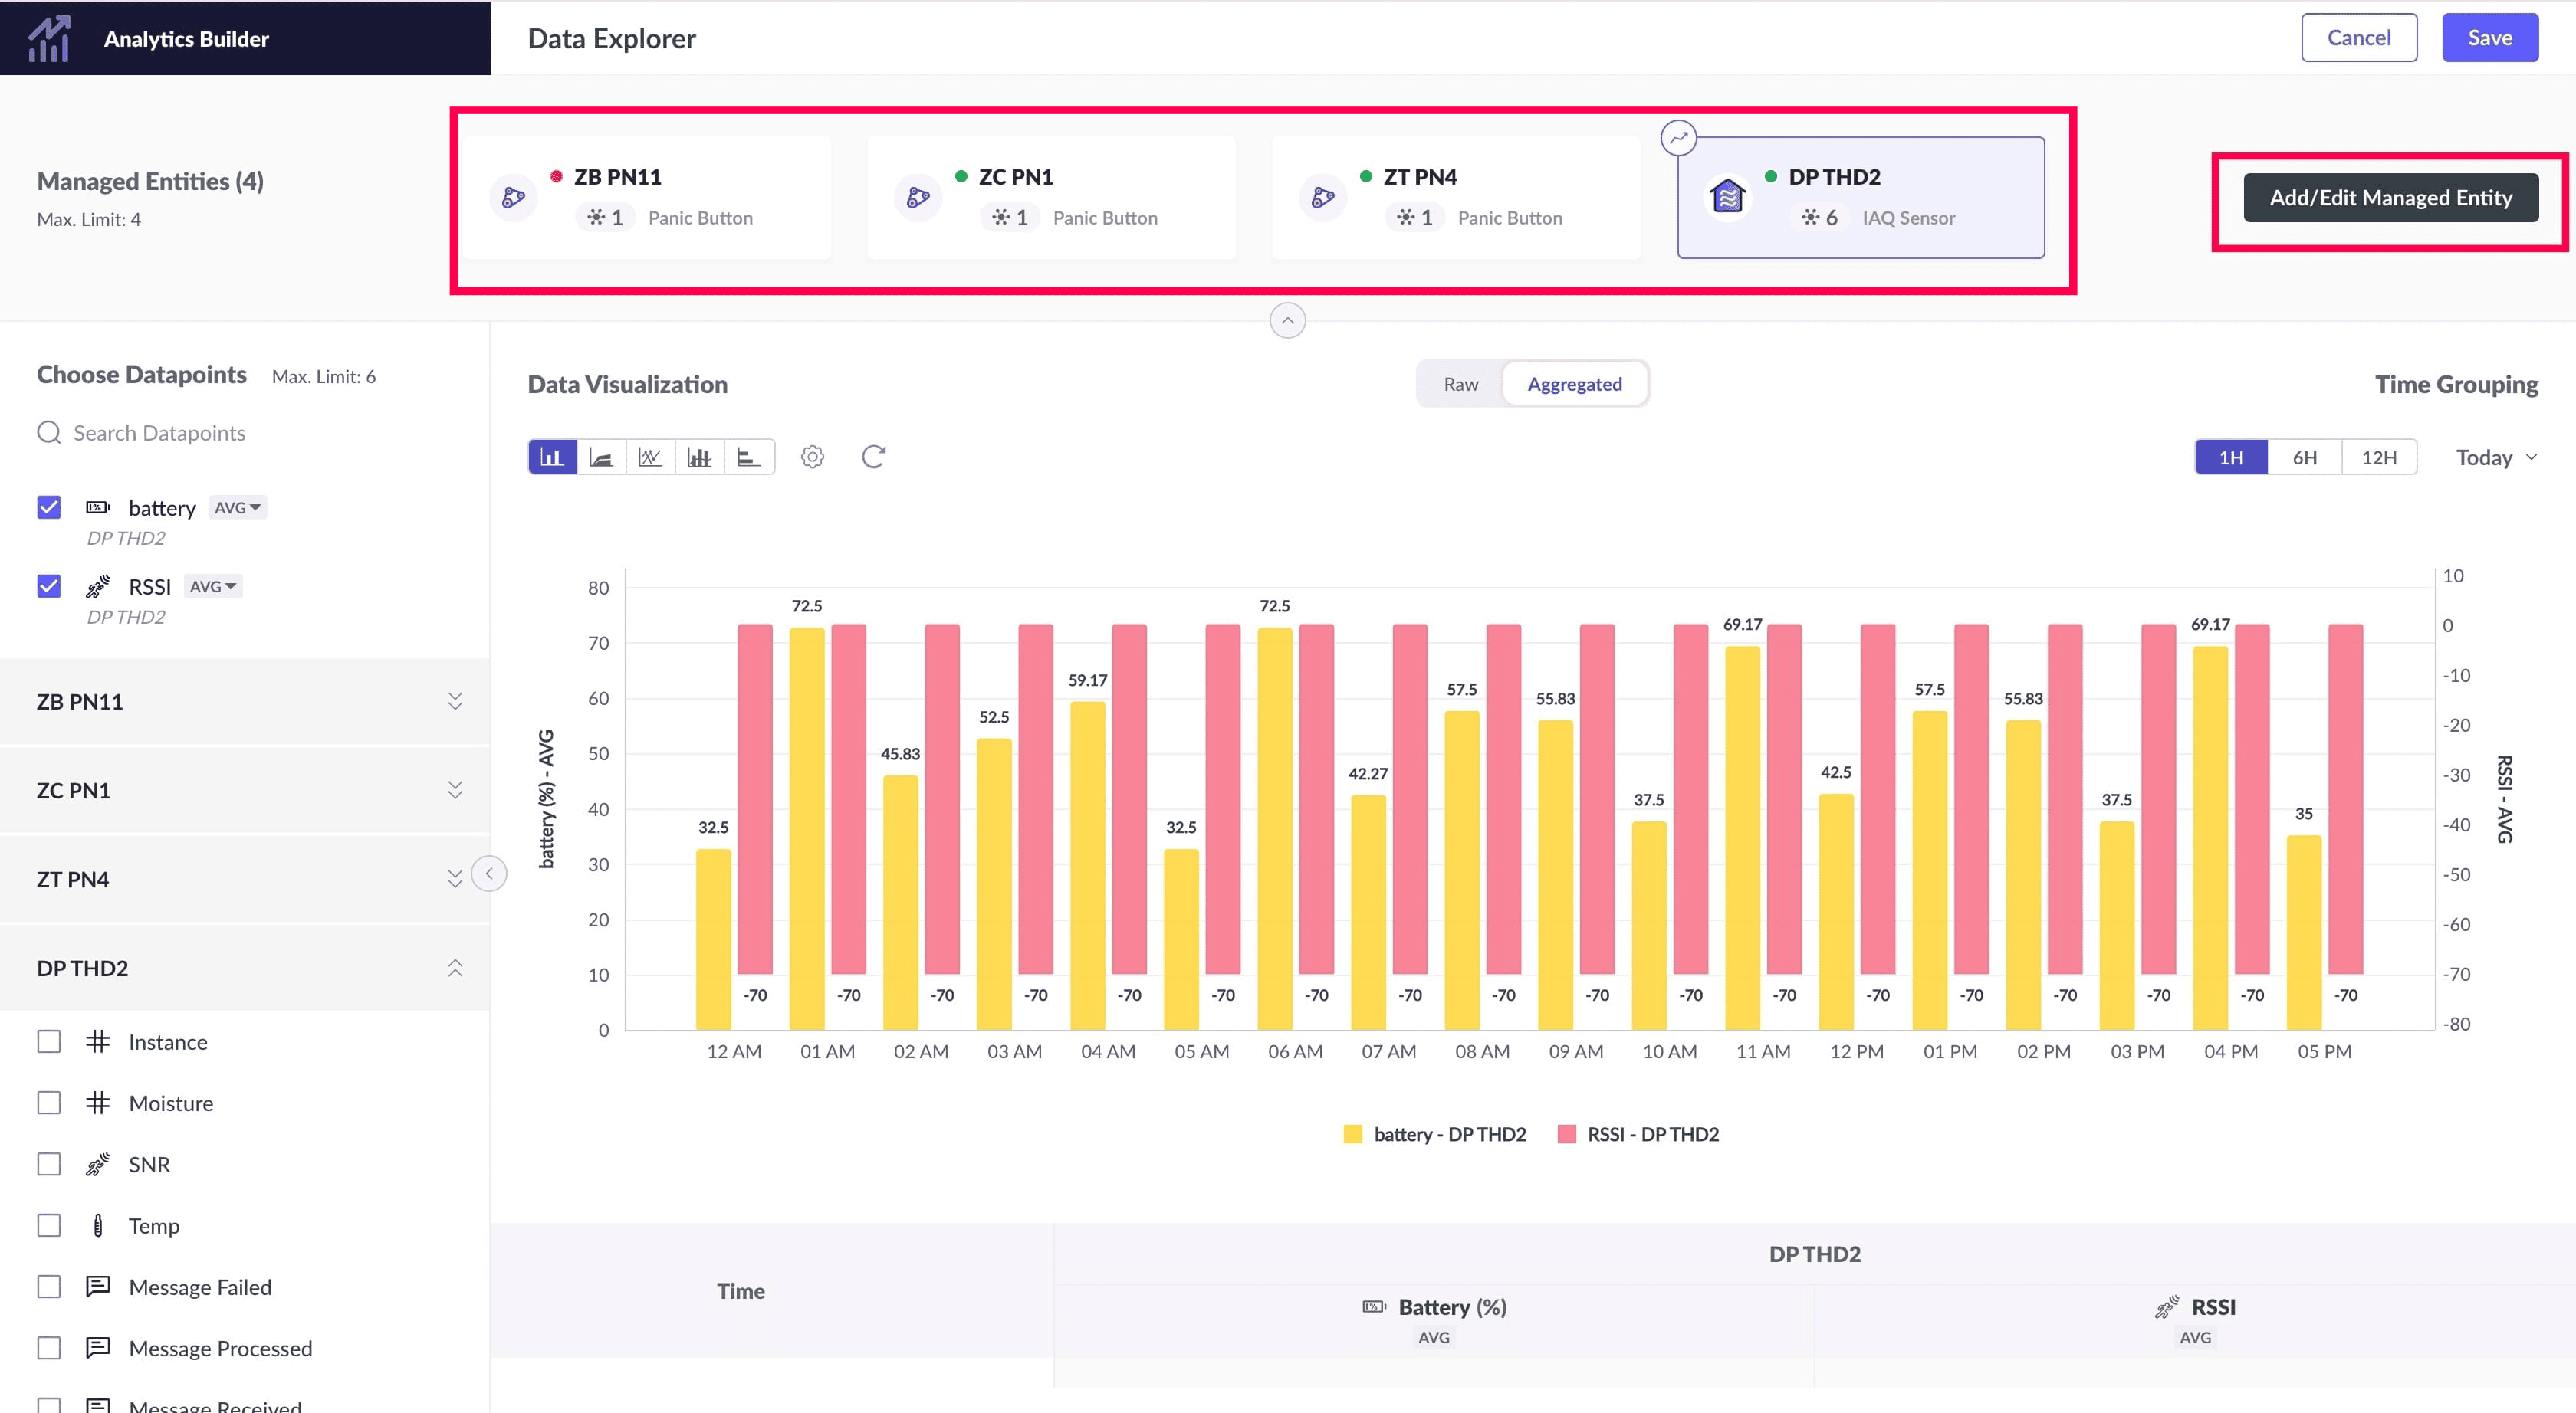
Task: Click the trend icon above DP THD2 card
Action: [1678, 137]
